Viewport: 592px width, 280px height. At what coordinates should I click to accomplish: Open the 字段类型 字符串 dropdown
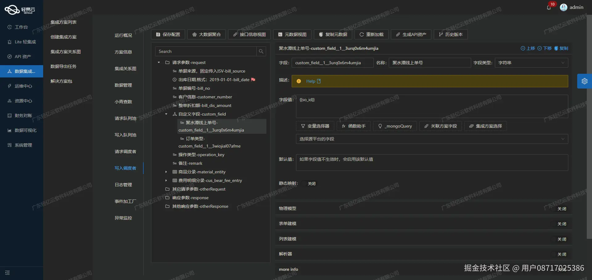coord(531,63)
